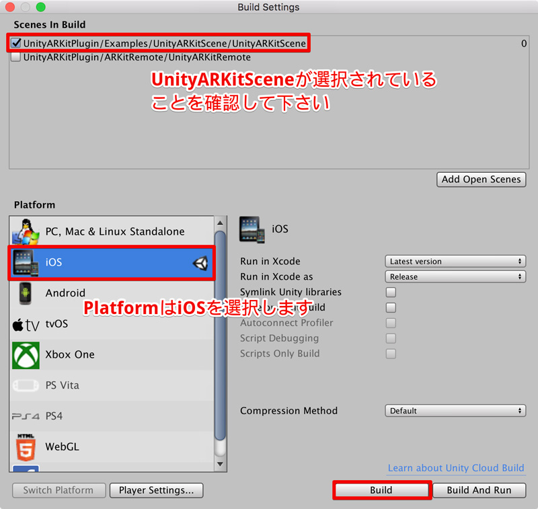This screenshot has height=509, width=538.
Task: Open the Run in Xcode as Release dropdown
Action: click(x=455, y=277)
